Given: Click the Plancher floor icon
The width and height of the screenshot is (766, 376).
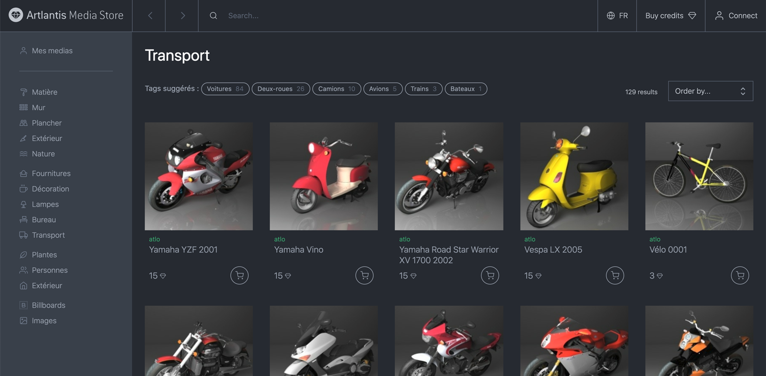Looking at the screenshot, I should point(23,123).
